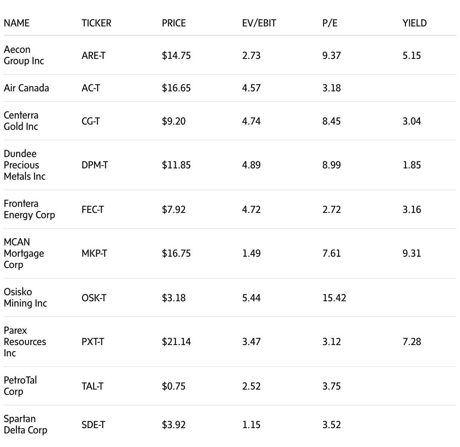This screenshot has height=447, width=460.
Task: Select the DPM-T ticker
Action: (x=95, y=165)
